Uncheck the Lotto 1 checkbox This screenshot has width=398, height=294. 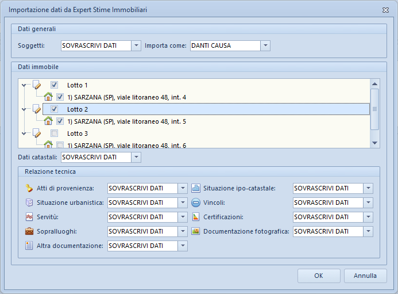pyautogui.click(x=54, y=85)
